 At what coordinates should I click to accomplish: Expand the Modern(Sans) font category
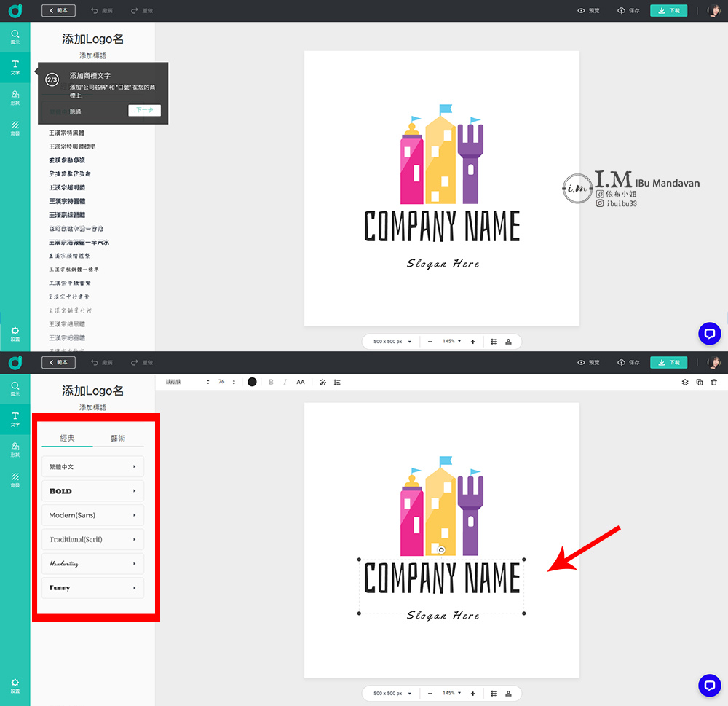(x=93, y=515)
